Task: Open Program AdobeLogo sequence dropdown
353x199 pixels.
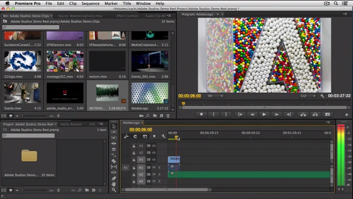Action: coord(218,14)
